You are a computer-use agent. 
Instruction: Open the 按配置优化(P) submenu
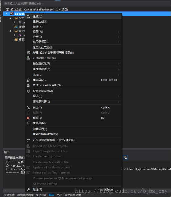[73, 64]
